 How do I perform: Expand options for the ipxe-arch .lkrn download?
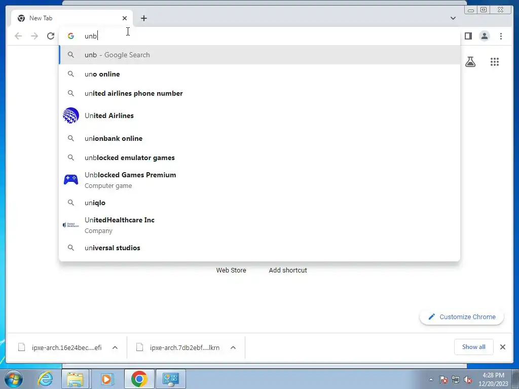(x=233, y=347)
